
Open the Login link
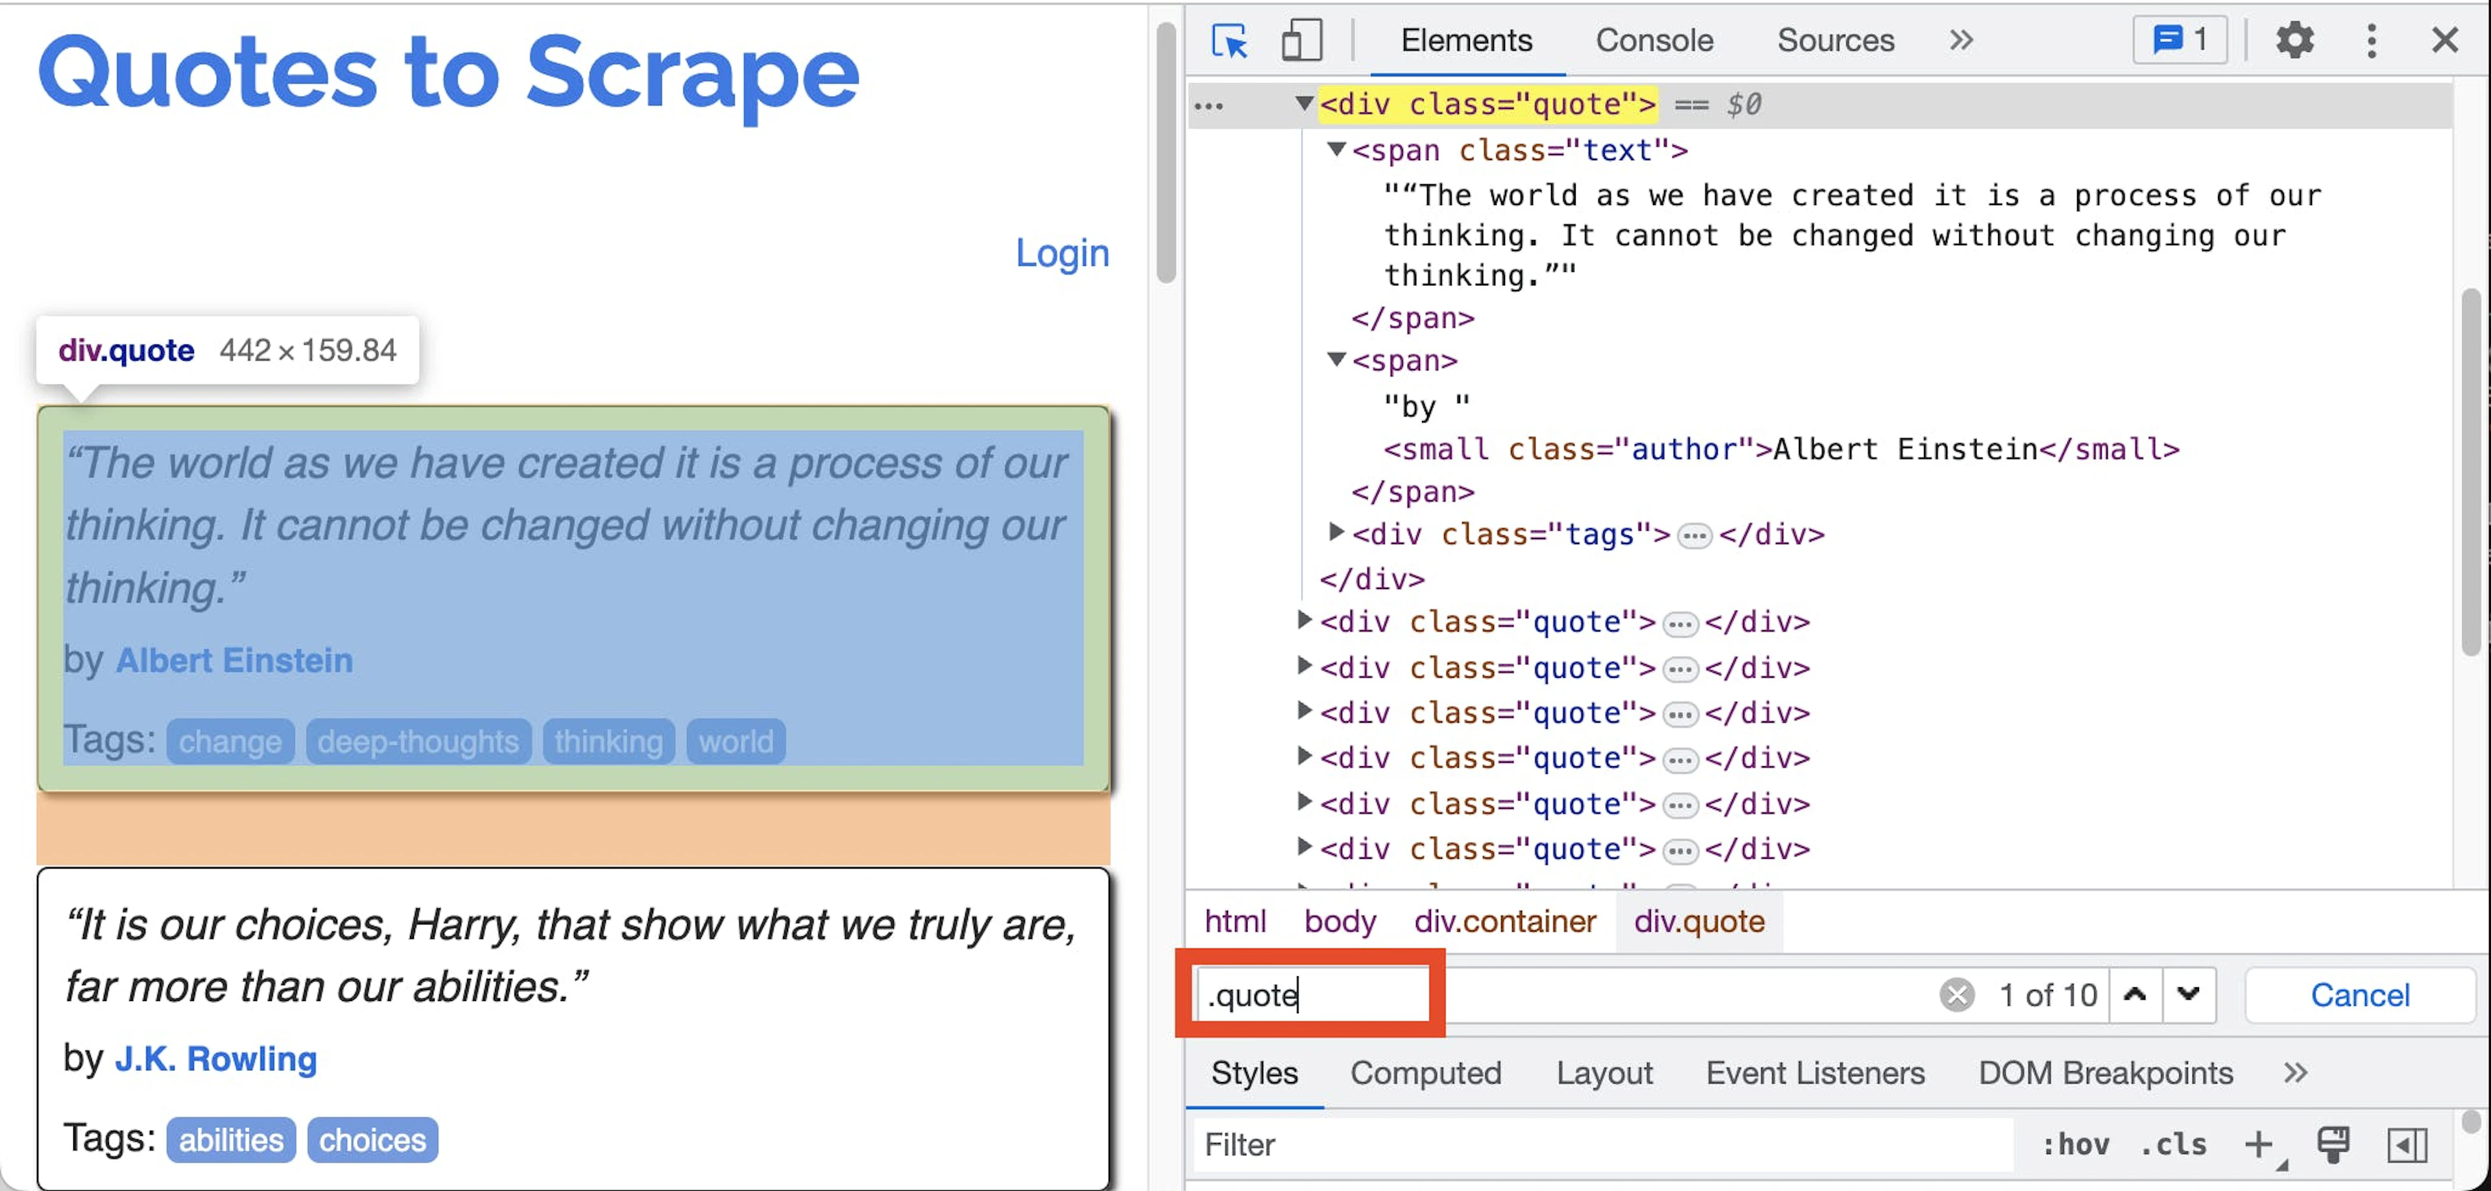(x=1062, y=253)
